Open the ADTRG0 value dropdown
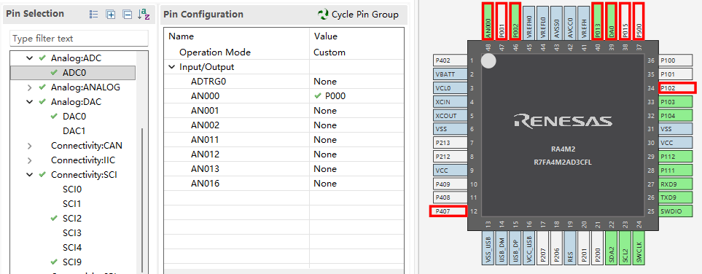Image resolution: width=702 pixels, height=274 pixels. (x=356, y=82)
